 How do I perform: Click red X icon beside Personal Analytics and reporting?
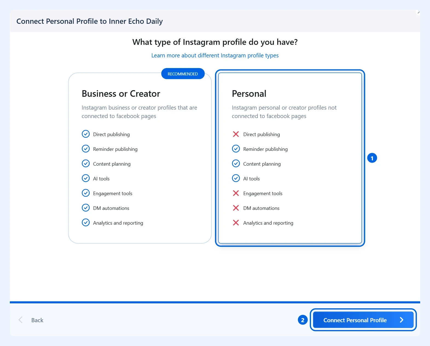(x=236, y=223)
